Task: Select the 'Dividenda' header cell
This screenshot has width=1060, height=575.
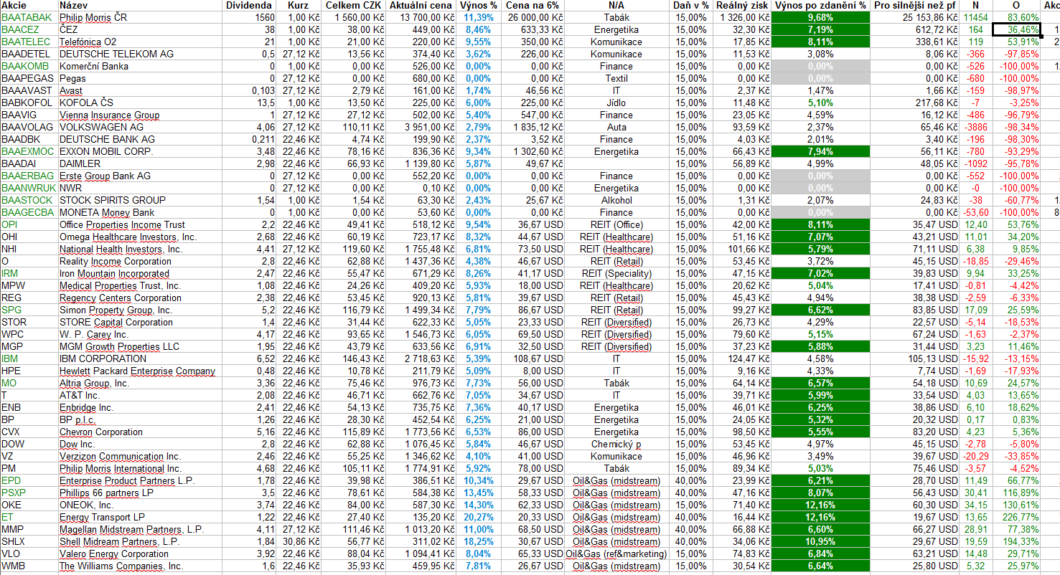Action: [x=248, y=5]
